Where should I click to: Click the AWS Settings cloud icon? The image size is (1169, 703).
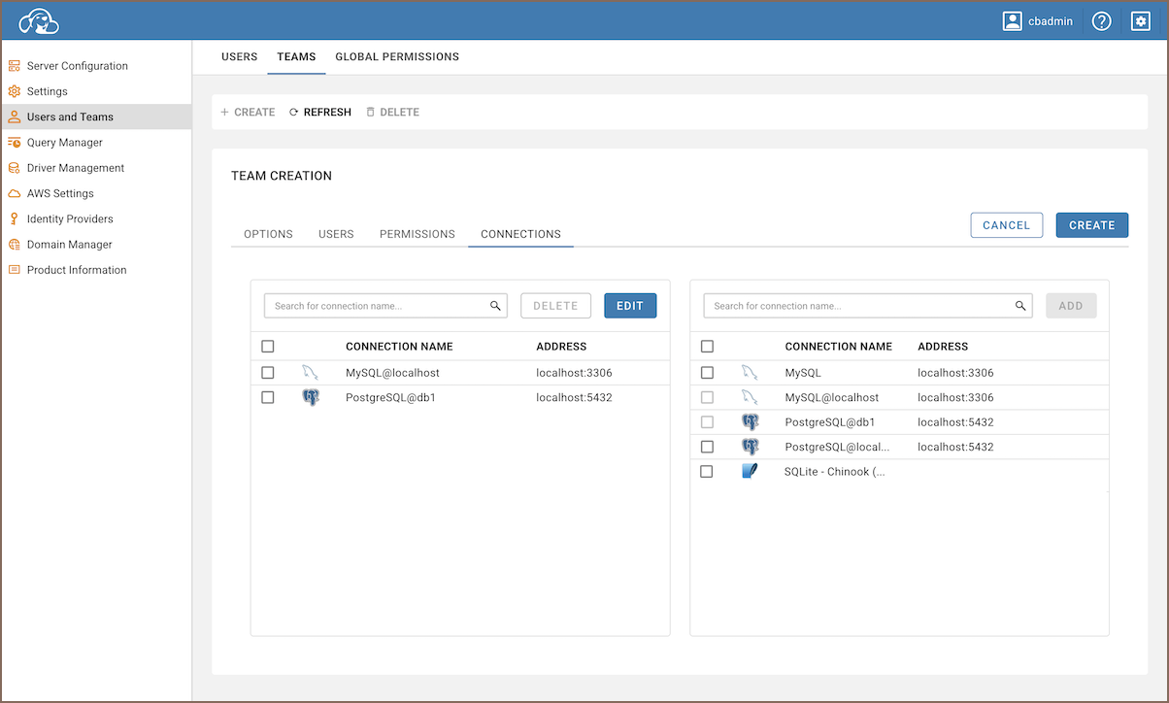click(x=15, y=194)
